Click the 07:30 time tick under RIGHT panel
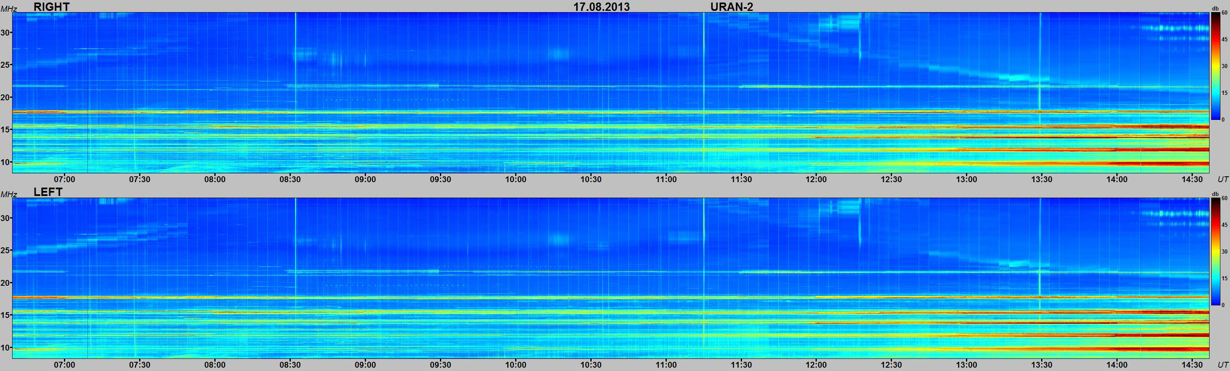 pyautogui.click(x=140, y=180)
